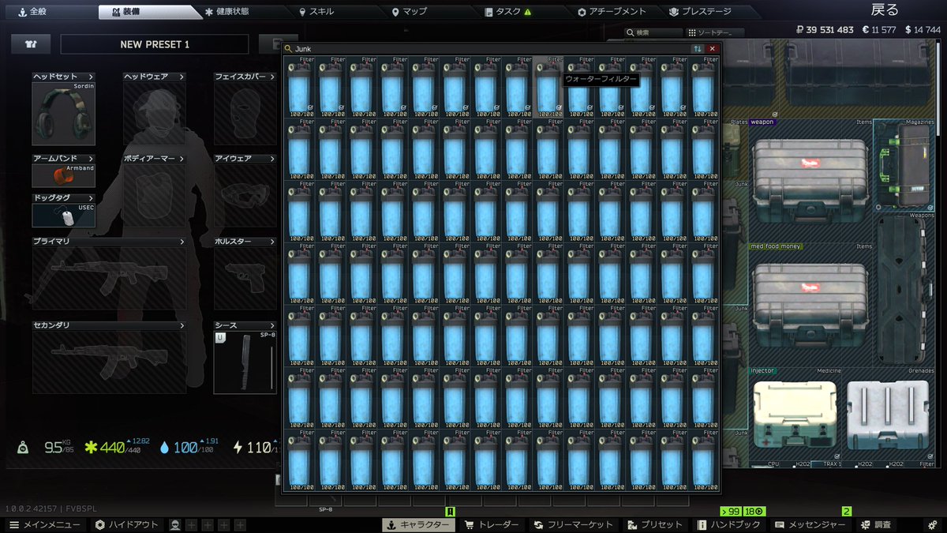Open the プリセット presets screen
The height and width of the screenshot is (533, 947).
click(x=656, y=524)
